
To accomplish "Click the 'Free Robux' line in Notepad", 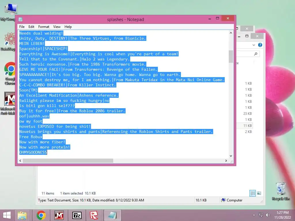I will (31, 137).
